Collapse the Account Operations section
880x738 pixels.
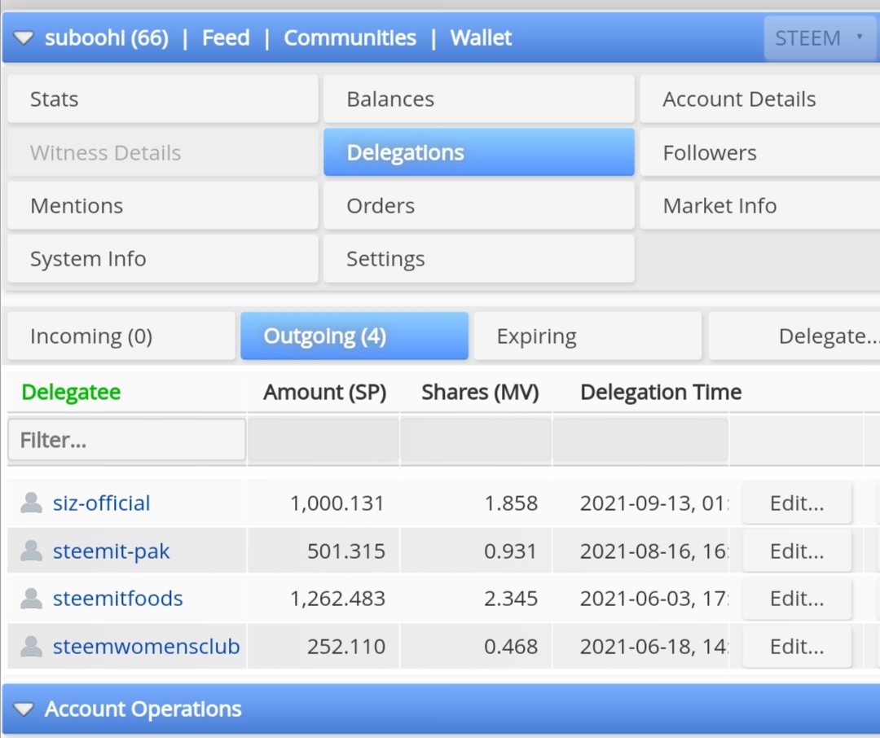click(24, 709)
